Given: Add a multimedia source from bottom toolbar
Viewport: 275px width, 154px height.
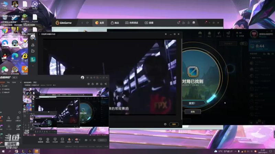Looking at the screenshot, I should [x=62, y=140].
